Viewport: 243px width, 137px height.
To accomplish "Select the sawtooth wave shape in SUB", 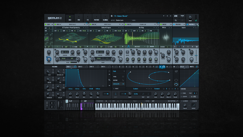I will pos(51,38).
